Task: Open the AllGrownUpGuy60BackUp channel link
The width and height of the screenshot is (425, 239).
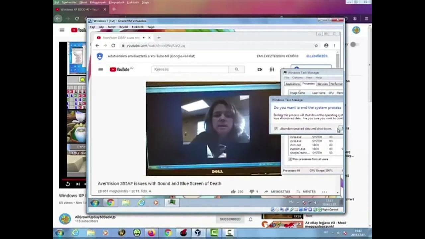Action: (95, 217)
